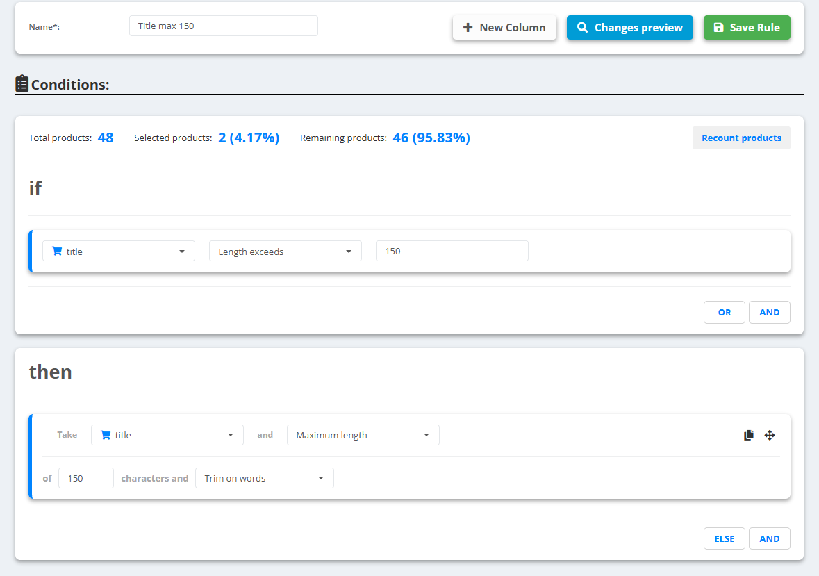This screenshot has width=819, height=576.
Task: Open the Take title dropdown in then section
Action: [x=167, y=435]
